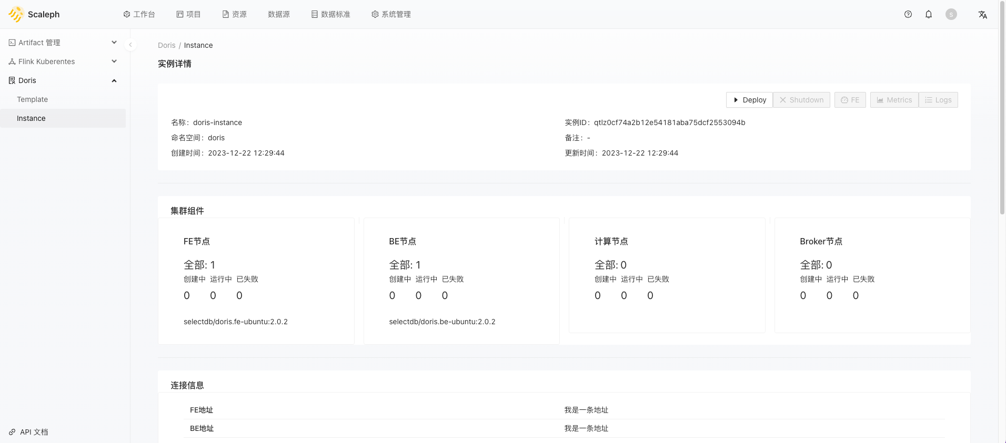
Task: Click the 连接信息 section heading
Action: pyautogui.click(x=187, y=385)
